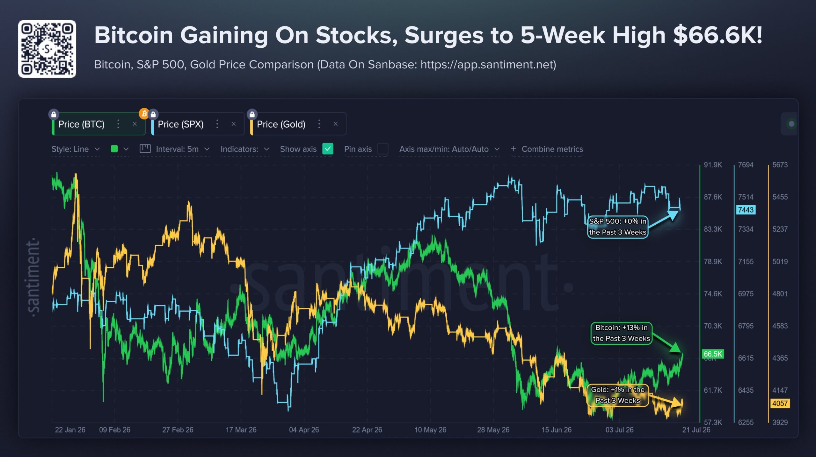
Task: Expand the Axis max/min Auto/Auto dropdown
Action: click(449, 149)
